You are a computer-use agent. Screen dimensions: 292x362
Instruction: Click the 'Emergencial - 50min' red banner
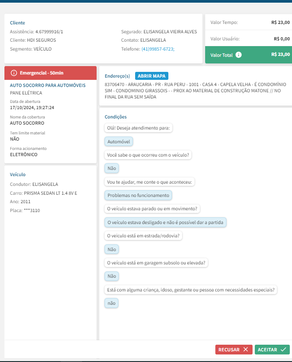(50, 72)
